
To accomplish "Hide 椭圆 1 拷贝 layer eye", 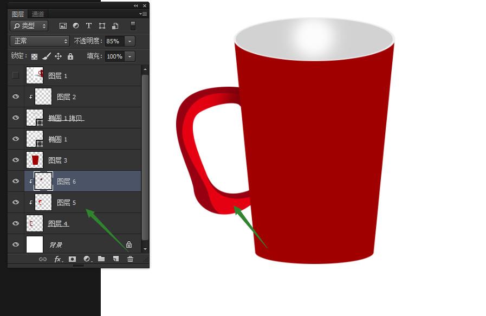I will click(x=16, y=118).
